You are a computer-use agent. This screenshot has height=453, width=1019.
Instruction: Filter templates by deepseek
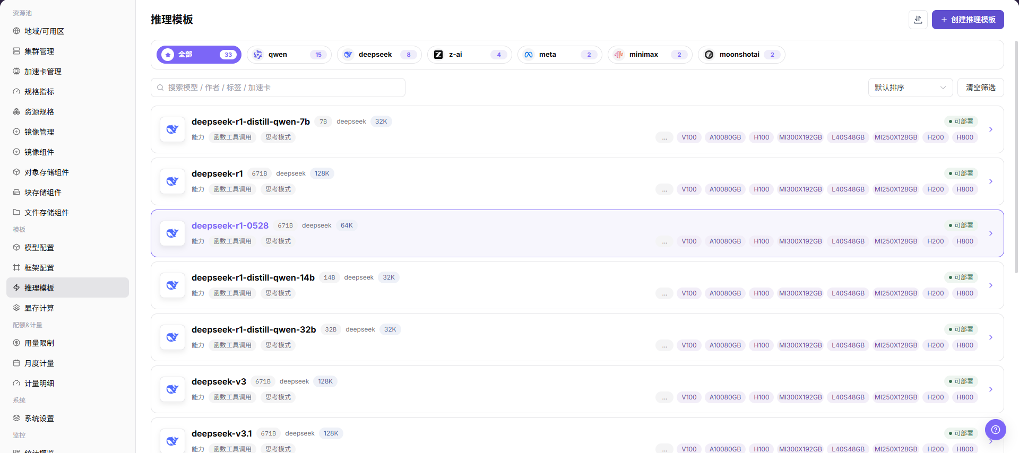(x=379, y=55)
